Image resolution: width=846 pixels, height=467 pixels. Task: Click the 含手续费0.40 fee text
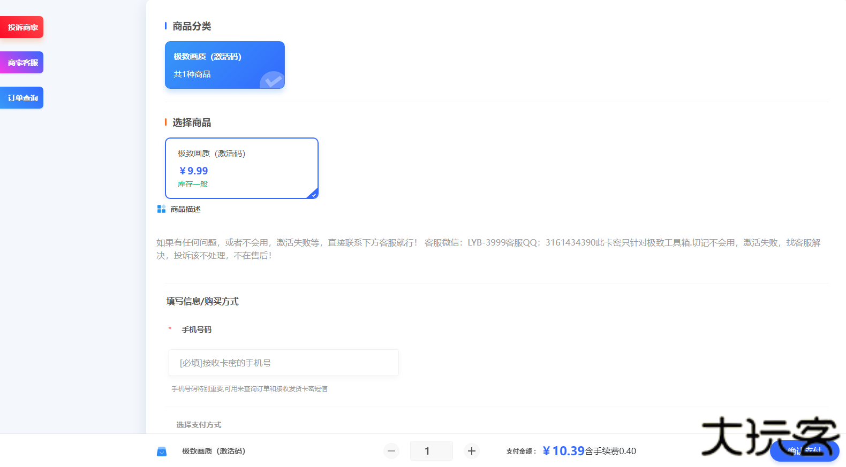(610, 451)
